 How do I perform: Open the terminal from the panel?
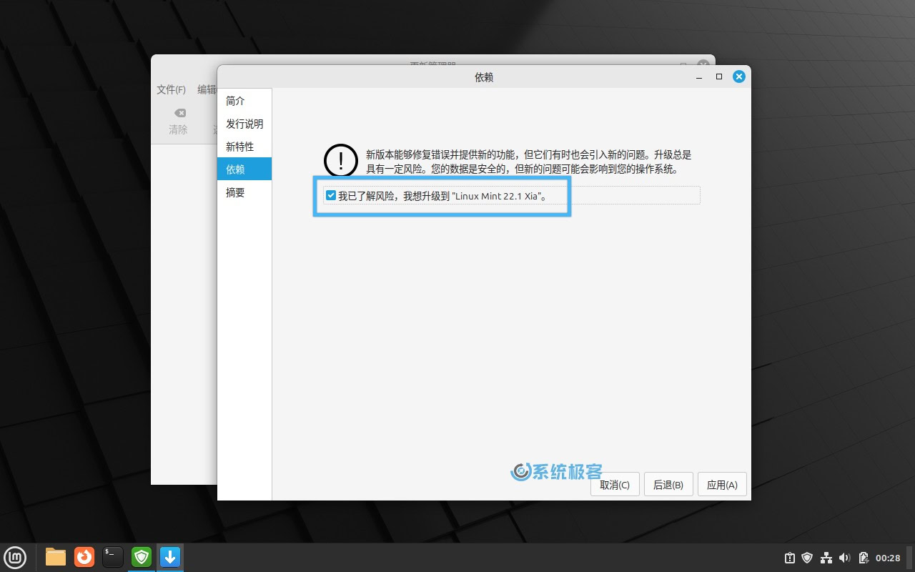click(113, 556)
